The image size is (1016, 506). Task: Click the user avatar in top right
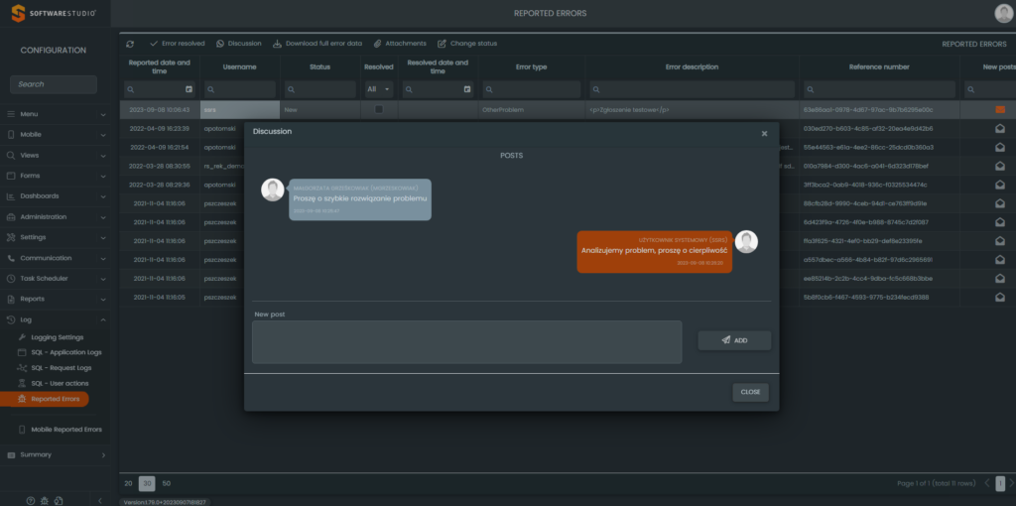click(1003, 13)
